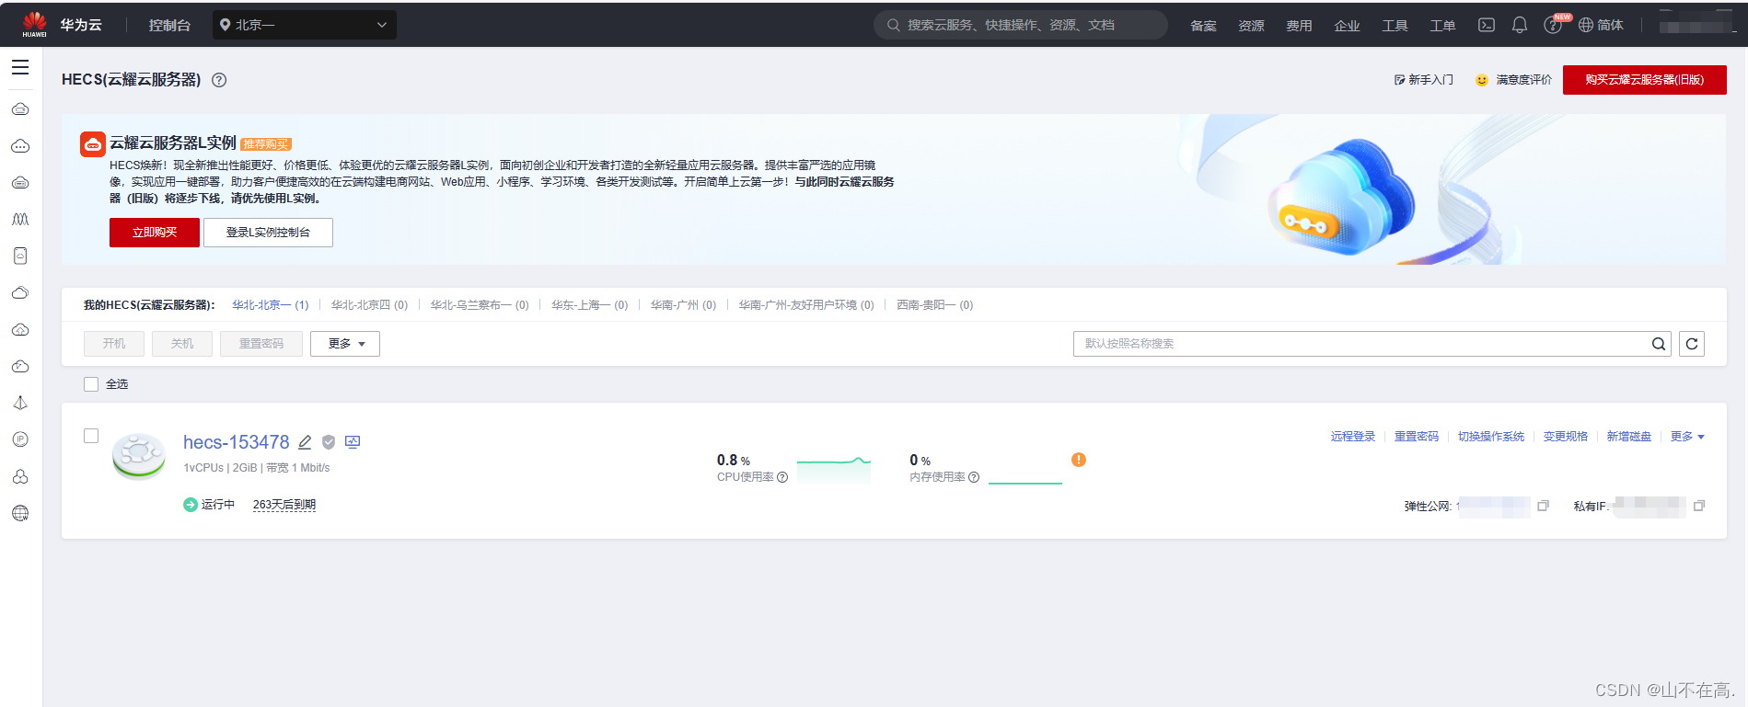Switch to 华南-广州-友好用户环境 (0) tab
Screen dimensions: 1748x707
[x=806, y=305]
